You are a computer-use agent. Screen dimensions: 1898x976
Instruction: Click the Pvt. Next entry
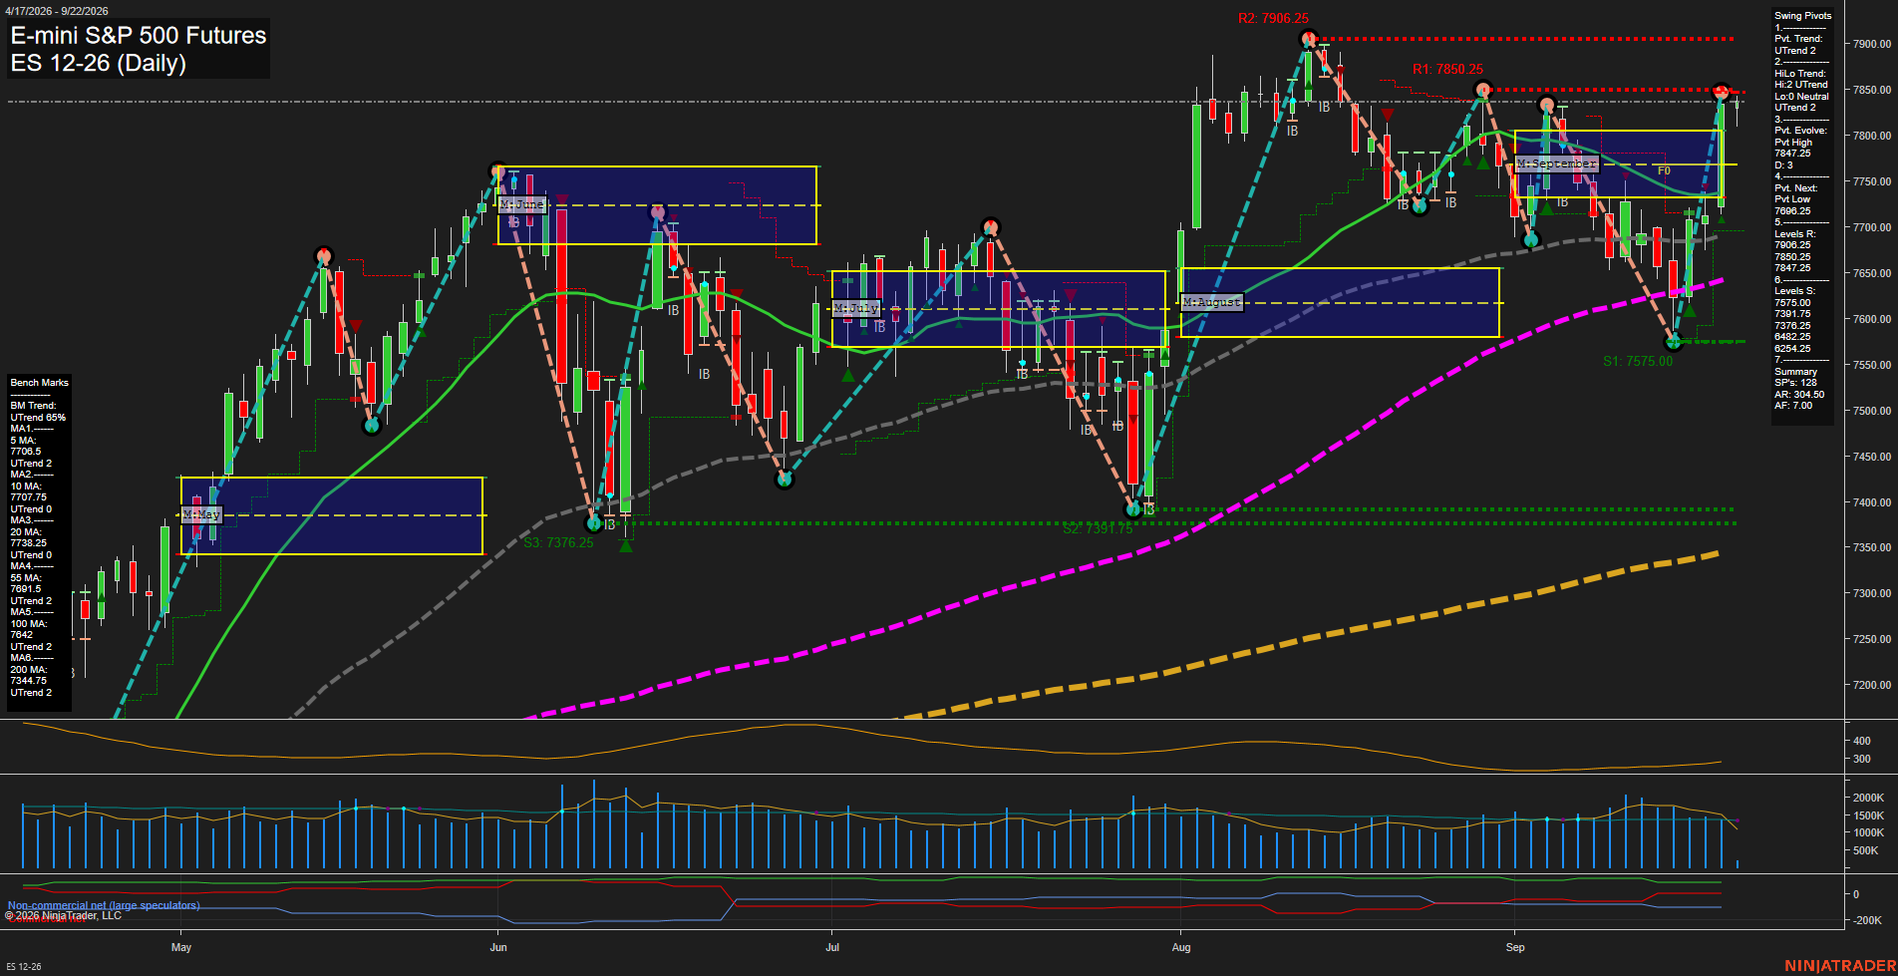click(1795, 188)
